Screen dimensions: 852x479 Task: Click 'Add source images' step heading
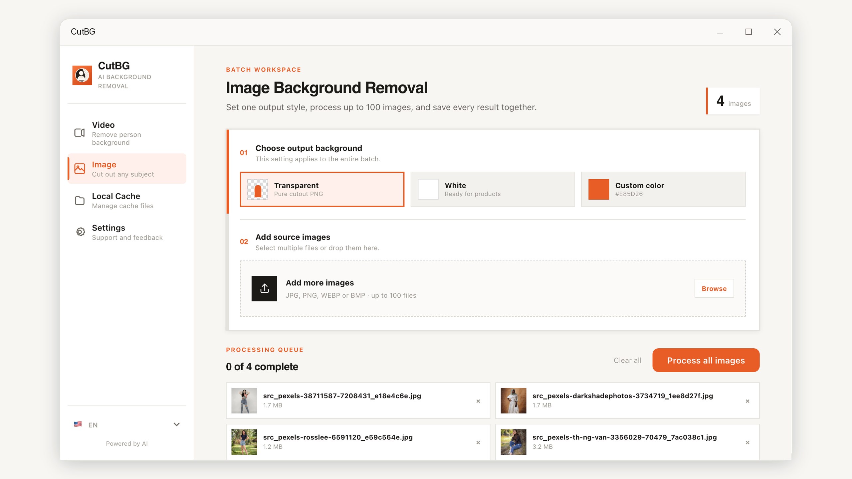click(x=293, y=237)
